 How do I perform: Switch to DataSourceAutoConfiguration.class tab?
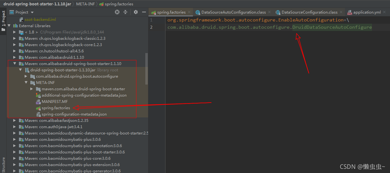point(233,12)
